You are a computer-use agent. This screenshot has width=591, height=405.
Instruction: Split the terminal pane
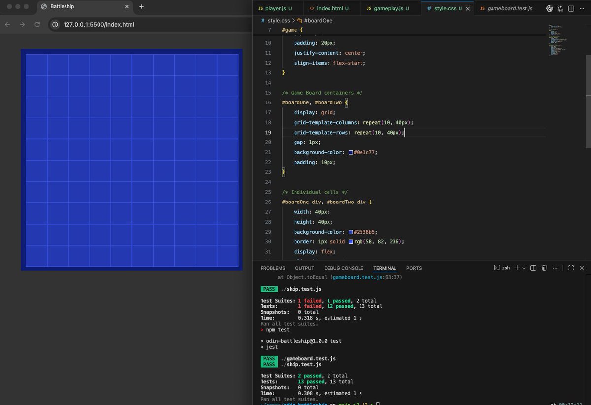[533, 268]
